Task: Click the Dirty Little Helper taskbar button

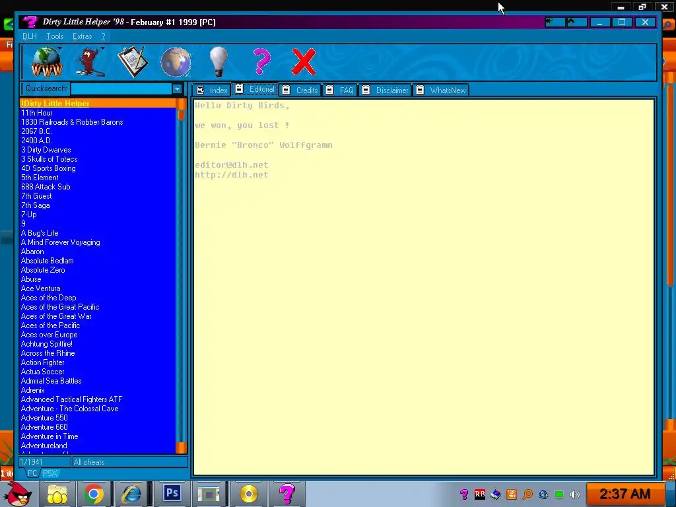Action: point(287,494)
